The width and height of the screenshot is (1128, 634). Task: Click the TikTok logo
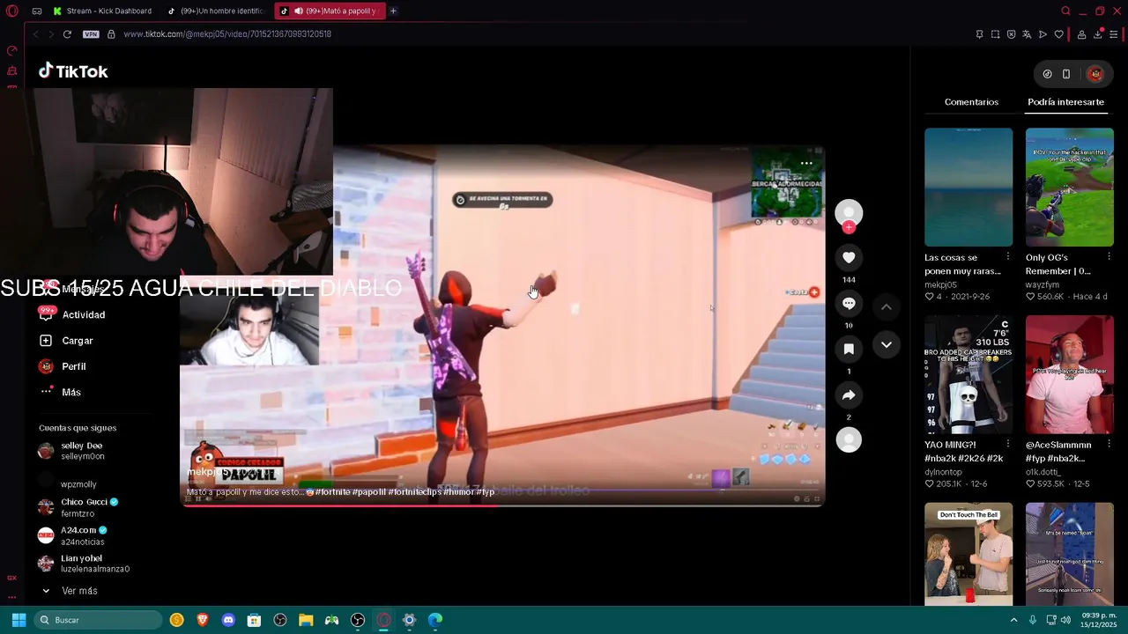point(73,71)
